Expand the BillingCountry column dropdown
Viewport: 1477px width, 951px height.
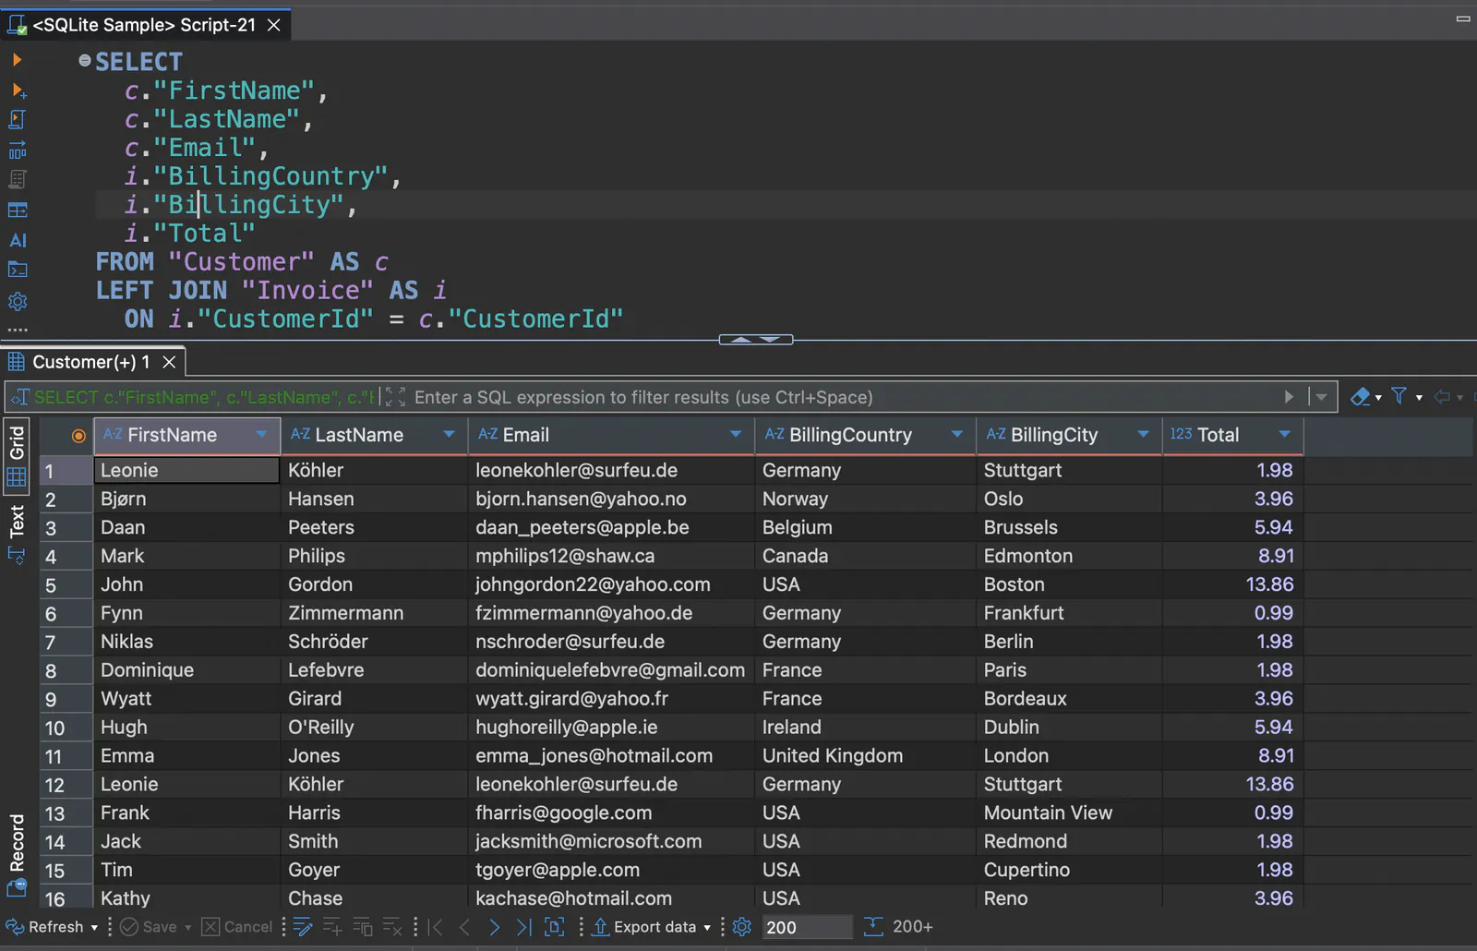[x=957, y=435]
